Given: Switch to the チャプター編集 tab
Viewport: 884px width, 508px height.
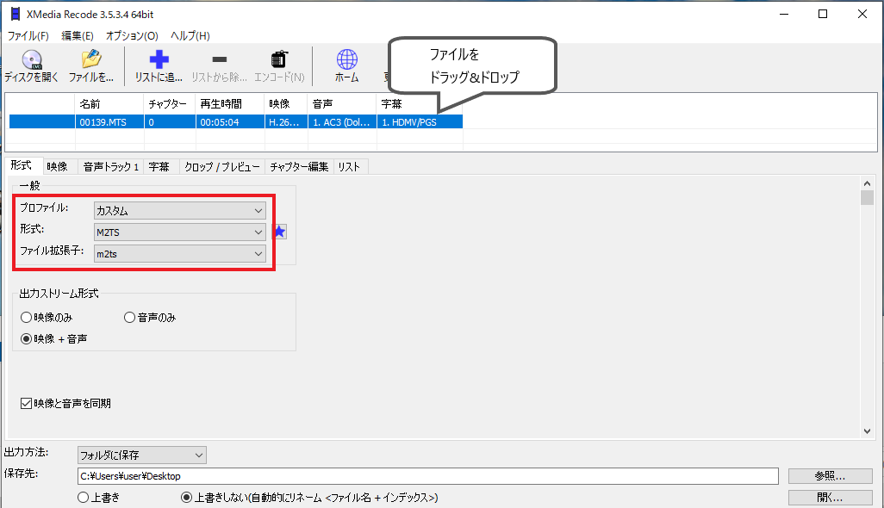Looking at the screenshot, I should pos(299,167).
